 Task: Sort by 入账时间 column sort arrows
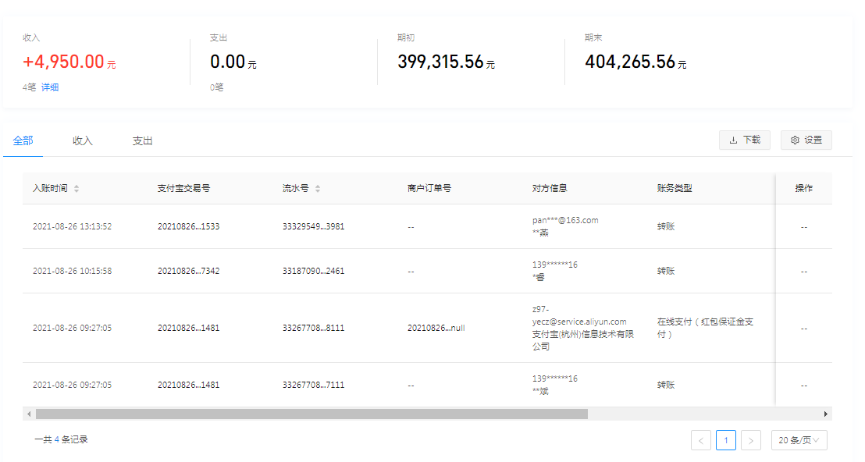pyautogui.click(x=77, y=189)
